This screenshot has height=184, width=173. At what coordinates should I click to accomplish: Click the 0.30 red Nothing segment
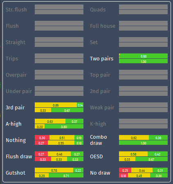coord(42,137)
